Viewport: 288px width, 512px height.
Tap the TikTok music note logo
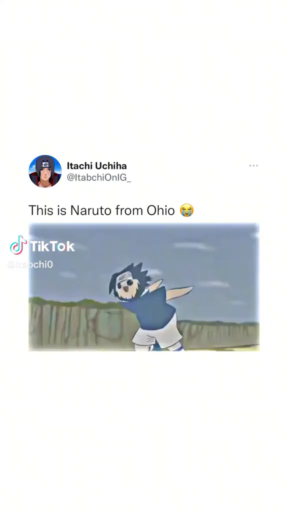[18, 245]
